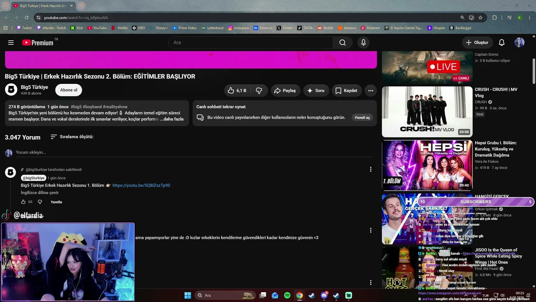Viewport: 536px width, 302px height.
Task: Open options menu for the pinned comment
Action: pyautogui.click(x=371, y=169)
